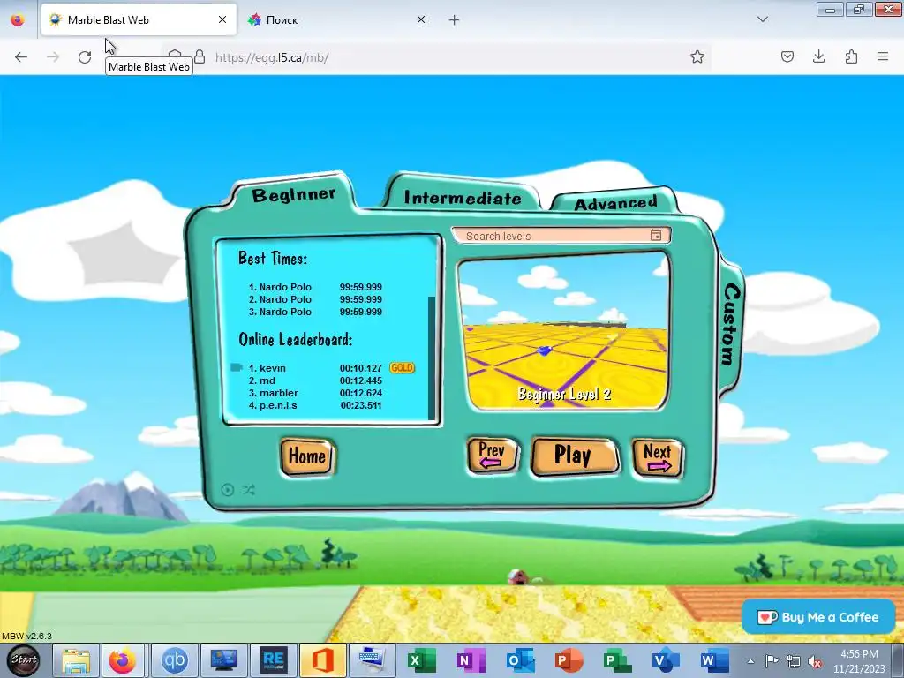
Task: Open a new browser tab
Action: (455, 20)
